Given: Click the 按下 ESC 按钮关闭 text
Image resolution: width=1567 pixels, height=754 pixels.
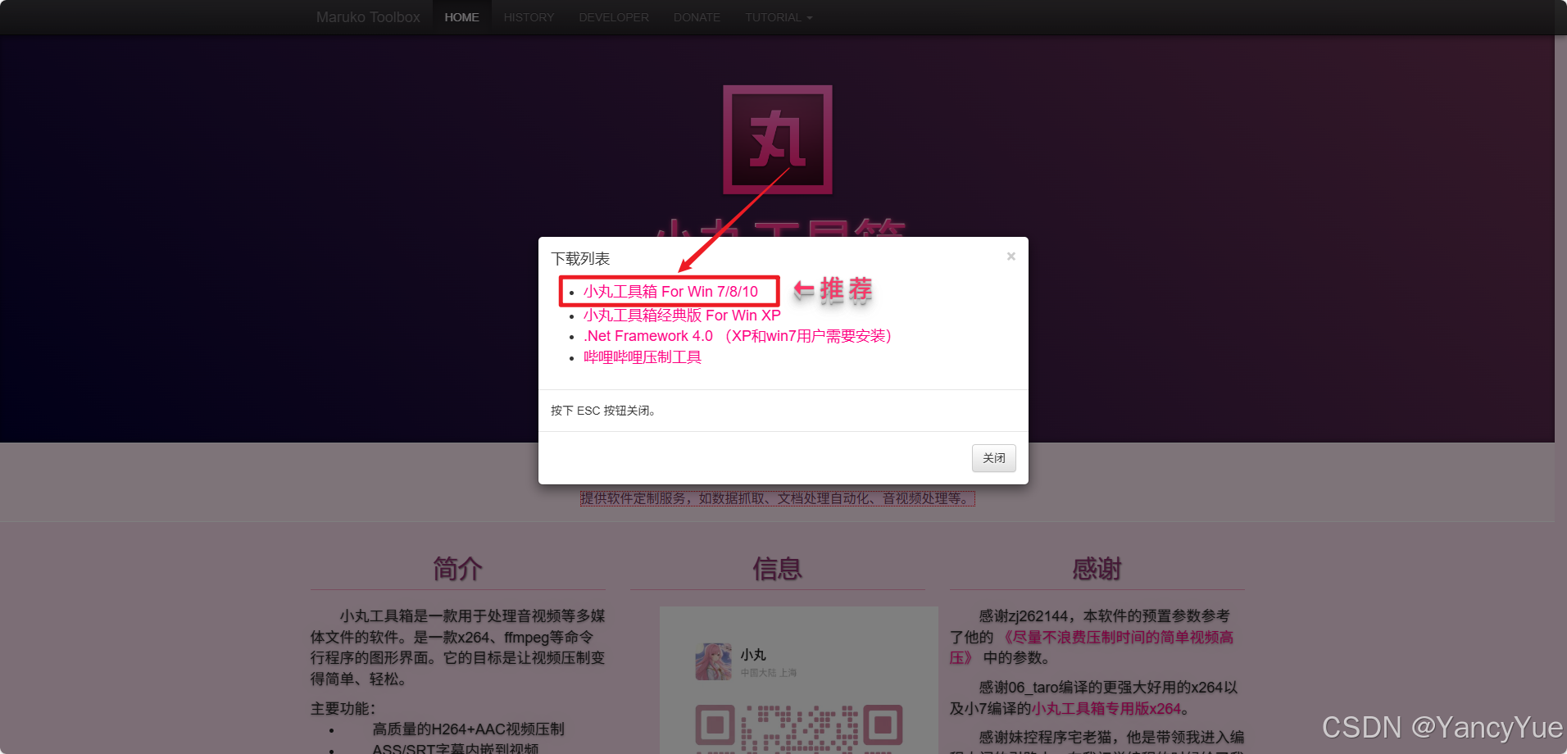Looking at the screenshot, I should 603,411.
